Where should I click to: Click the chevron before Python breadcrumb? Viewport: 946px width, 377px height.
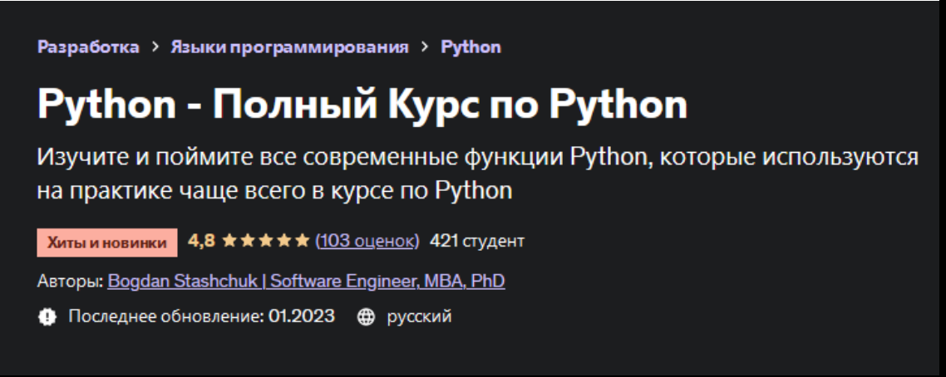tap(424, 47)
